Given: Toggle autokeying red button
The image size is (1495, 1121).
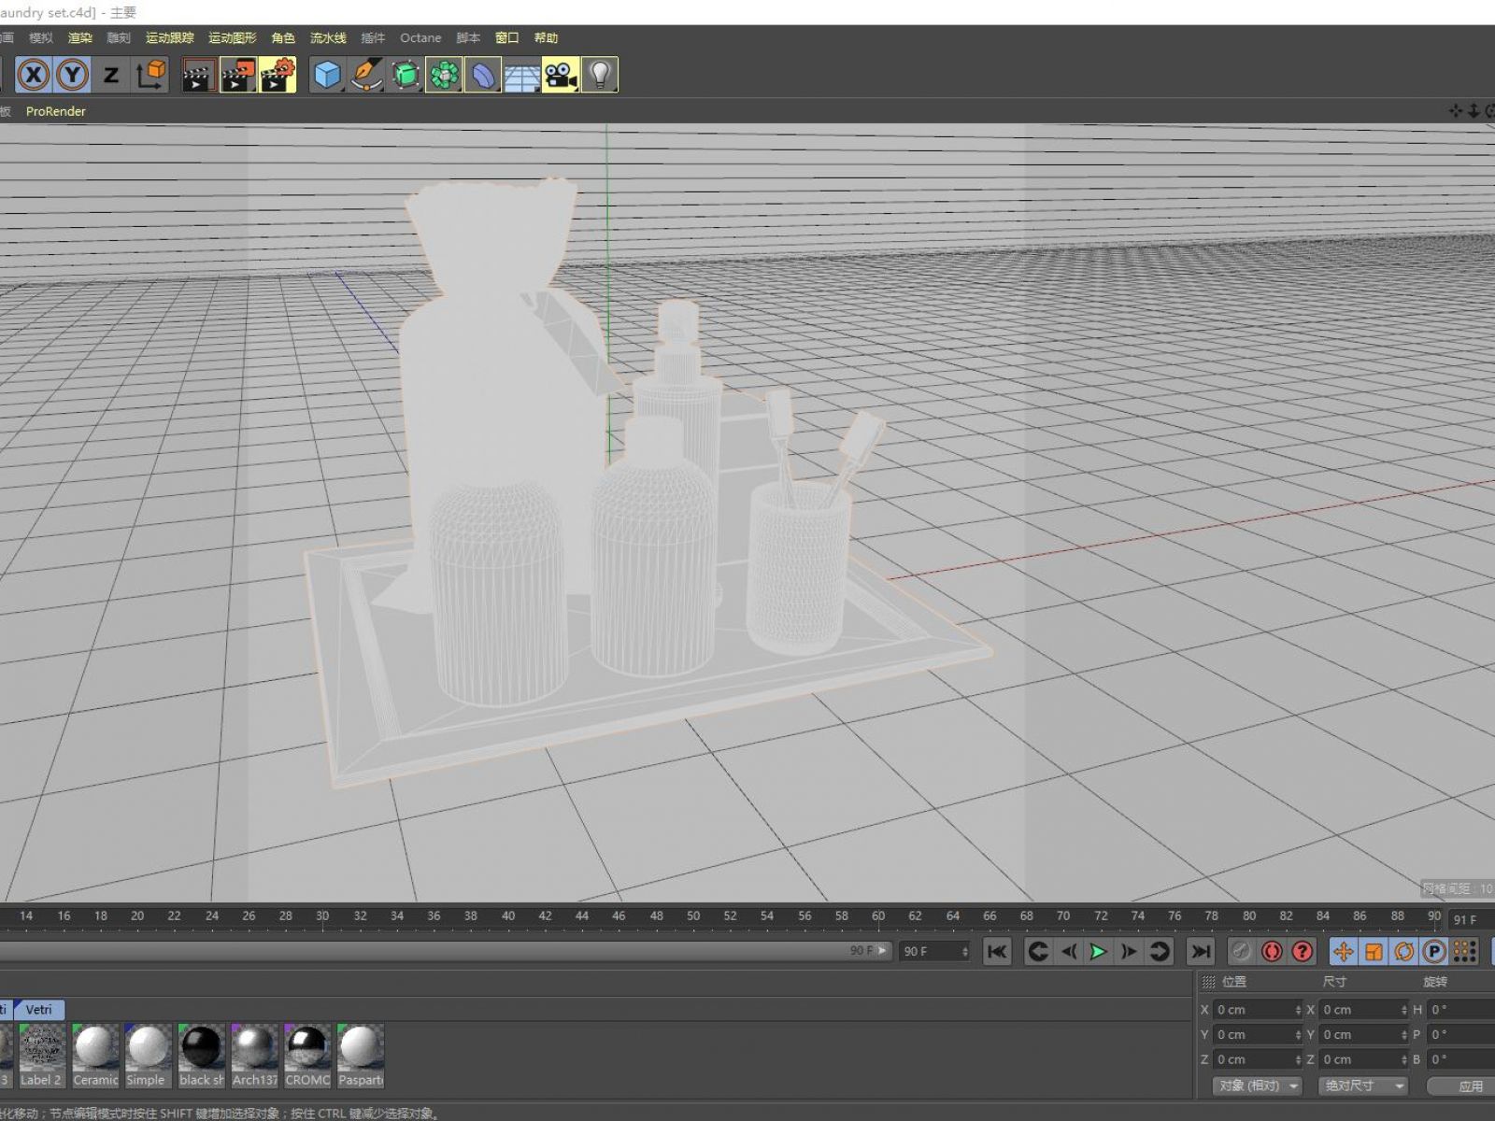Looking at the screenshot, I should click(1272, 952).
